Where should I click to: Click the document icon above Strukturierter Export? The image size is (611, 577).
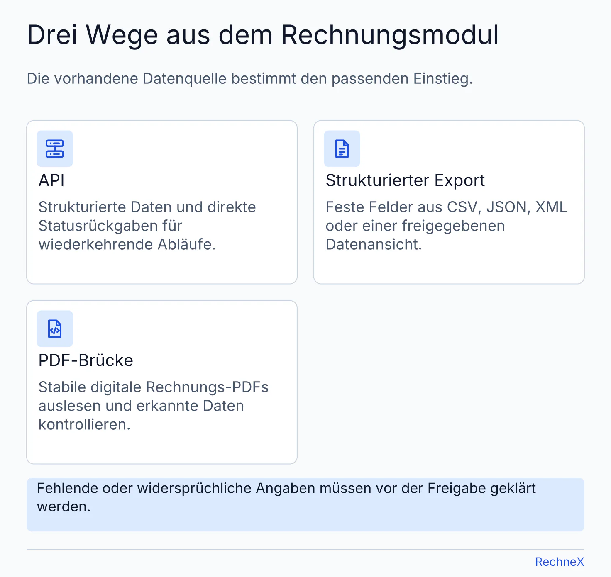[x=342, y=149]
